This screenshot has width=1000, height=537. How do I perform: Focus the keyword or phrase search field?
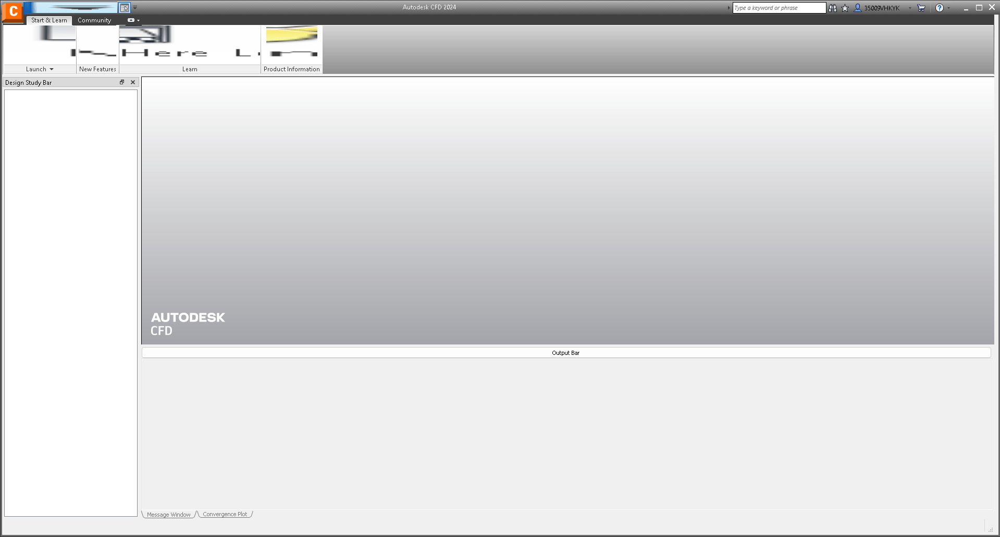point(779,8)
